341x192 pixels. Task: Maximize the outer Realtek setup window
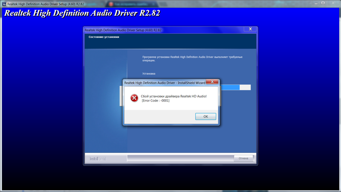(323, 3)
